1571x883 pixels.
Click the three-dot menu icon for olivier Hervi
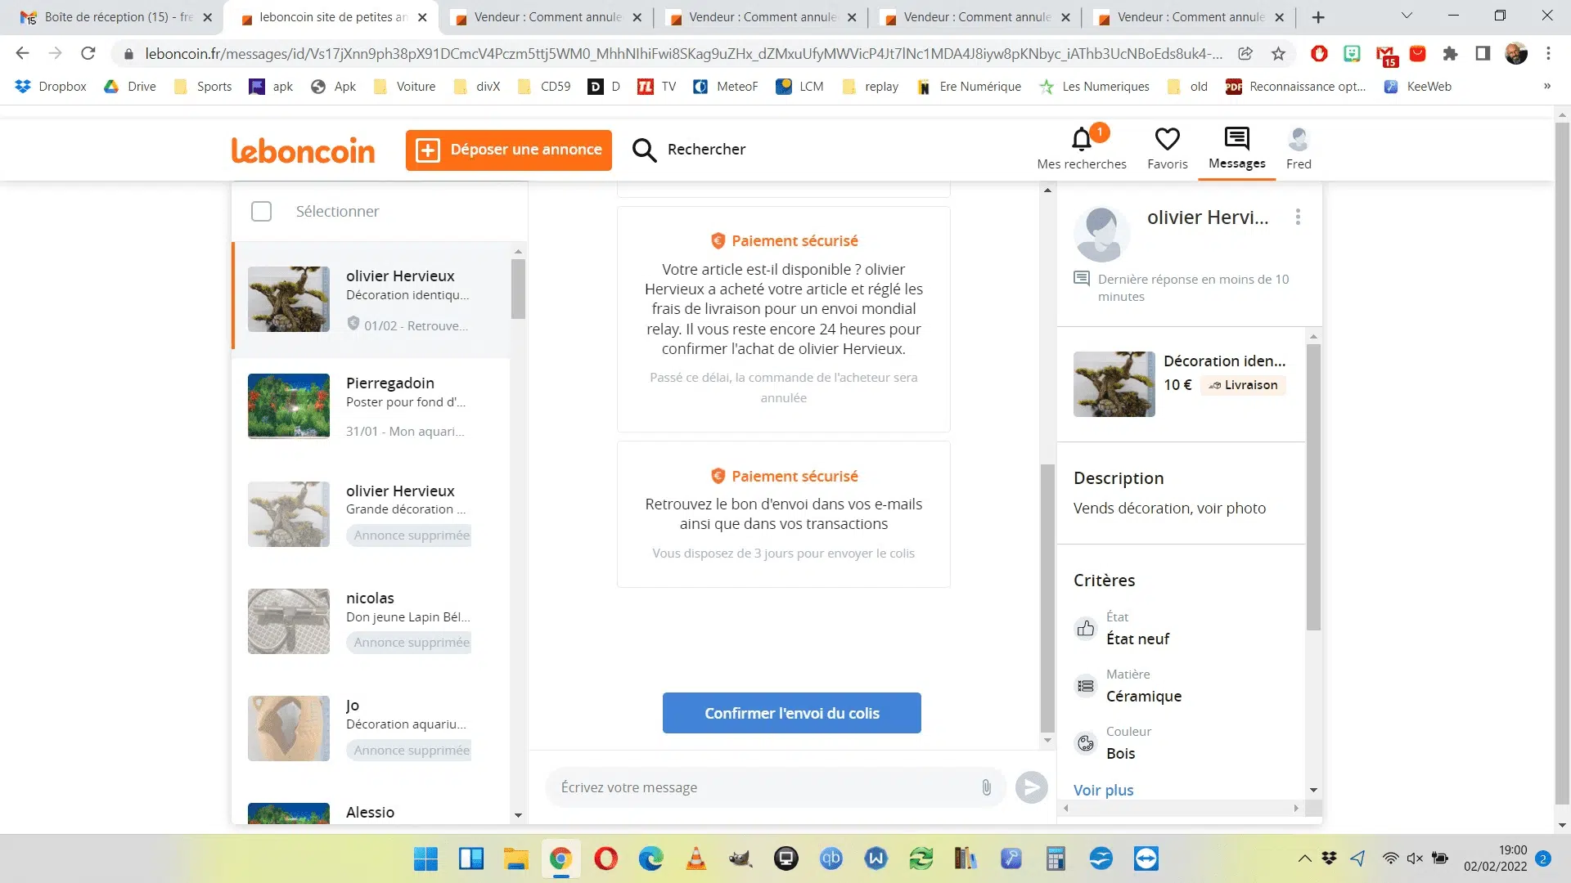pos(1300,217)
